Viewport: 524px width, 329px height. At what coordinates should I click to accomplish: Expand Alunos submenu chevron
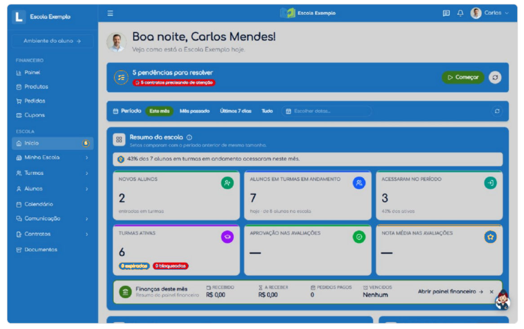point(87,189)
